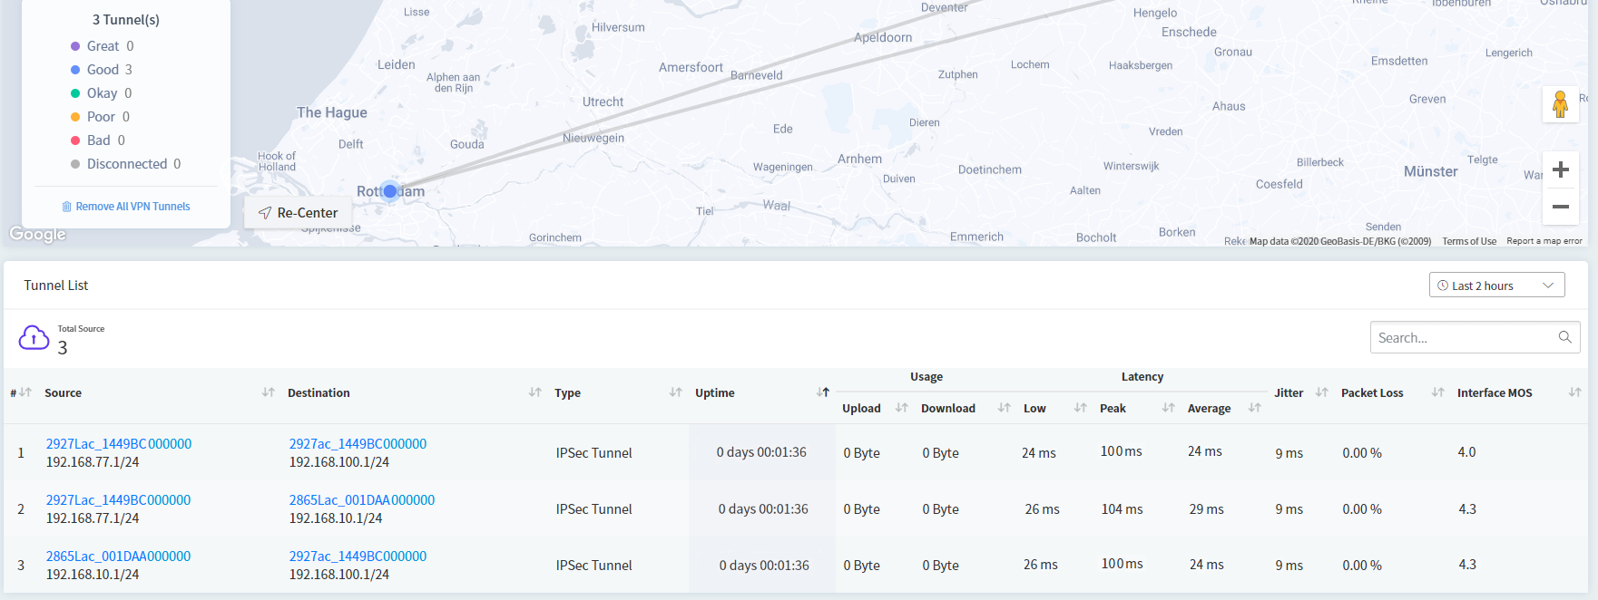Click the Münster label on map
The height and width of the screenshot is (600, 1598).
pyautogui.click(x=1431, y=171)
